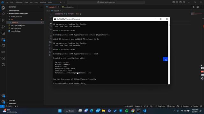
Task: Go back with the navigation arrow
Action: click(x=61, y=2)
